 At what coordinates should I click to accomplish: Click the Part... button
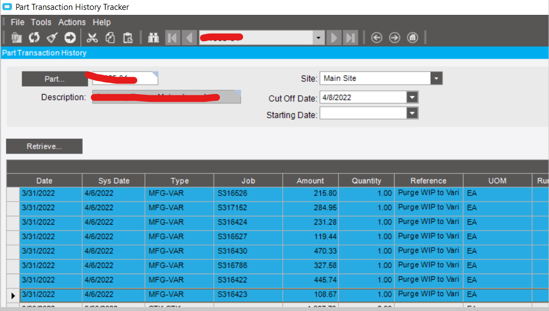click(55, 79)
